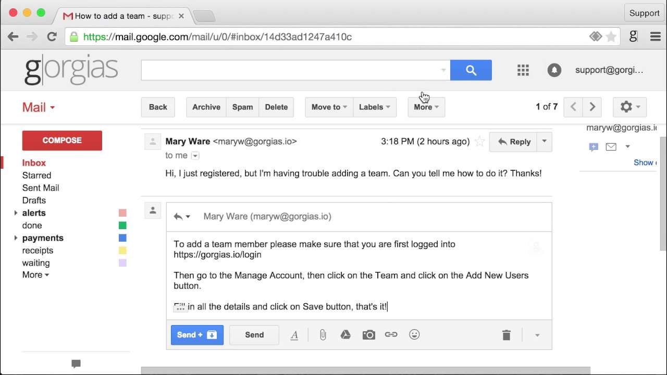Click the green color swatch beside 'done' label

[122, 225]
